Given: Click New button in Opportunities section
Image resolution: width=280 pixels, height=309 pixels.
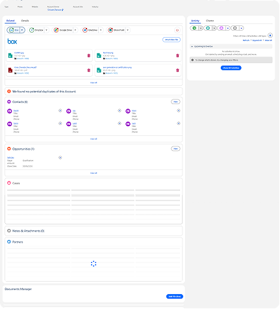Looking at the screenshot, I should click(175, 149).
